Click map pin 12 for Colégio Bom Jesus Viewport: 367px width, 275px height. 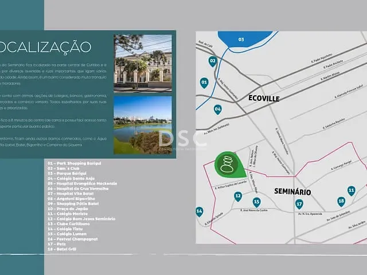[x=238, y=197]
